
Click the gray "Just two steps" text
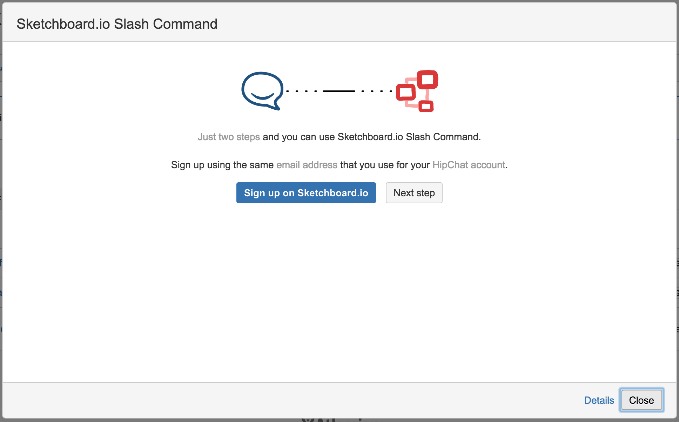tap(229, 137)
